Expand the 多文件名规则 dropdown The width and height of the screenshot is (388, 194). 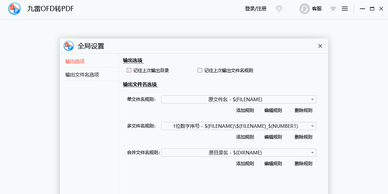(313, 126)
